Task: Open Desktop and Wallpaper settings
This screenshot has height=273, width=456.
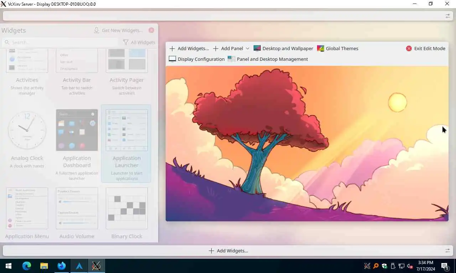Action: coord(283,48)
